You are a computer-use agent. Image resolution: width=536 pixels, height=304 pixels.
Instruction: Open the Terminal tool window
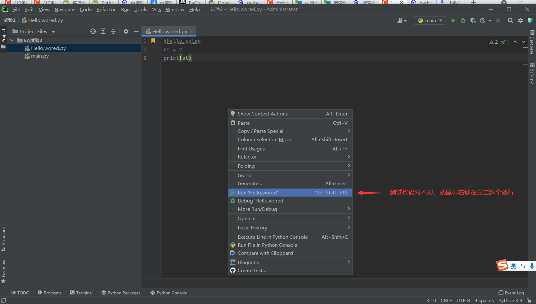pos(81,293)
